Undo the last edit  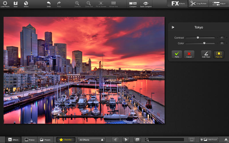point(49,3)
